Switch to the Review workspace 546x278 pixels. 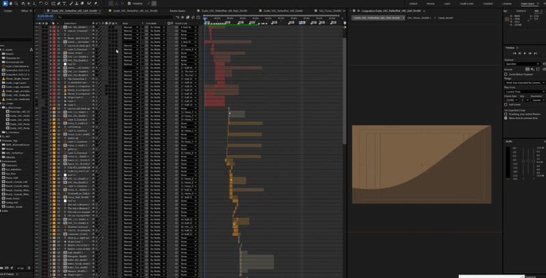point(431,3)
